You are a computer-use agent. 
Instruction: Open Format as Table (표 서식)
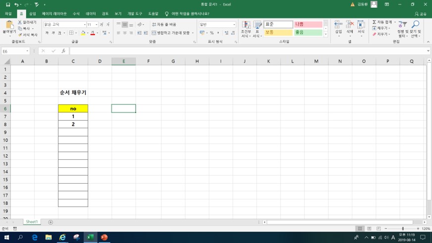click(257, 29)
